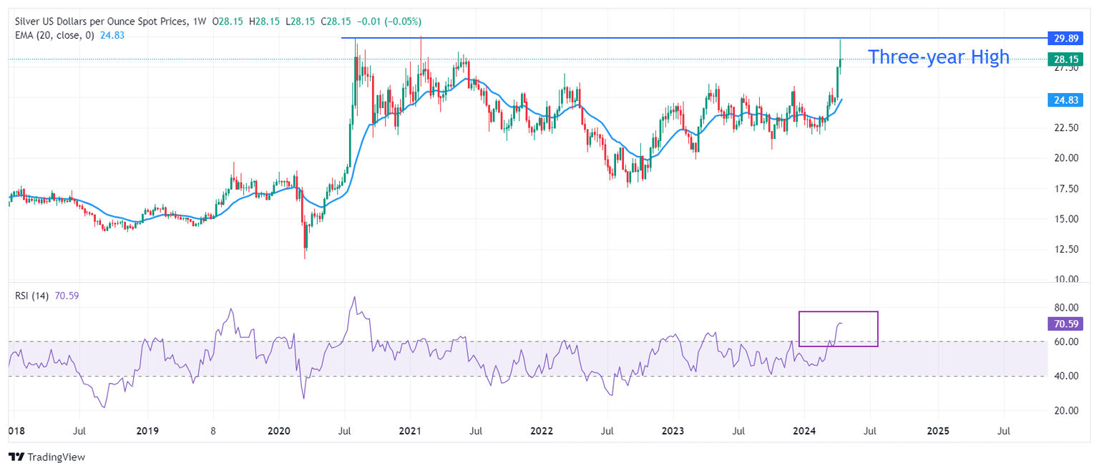1099x471 pixels.
Task: Select the Three-year High text annotation
Action: pos(939,57)
